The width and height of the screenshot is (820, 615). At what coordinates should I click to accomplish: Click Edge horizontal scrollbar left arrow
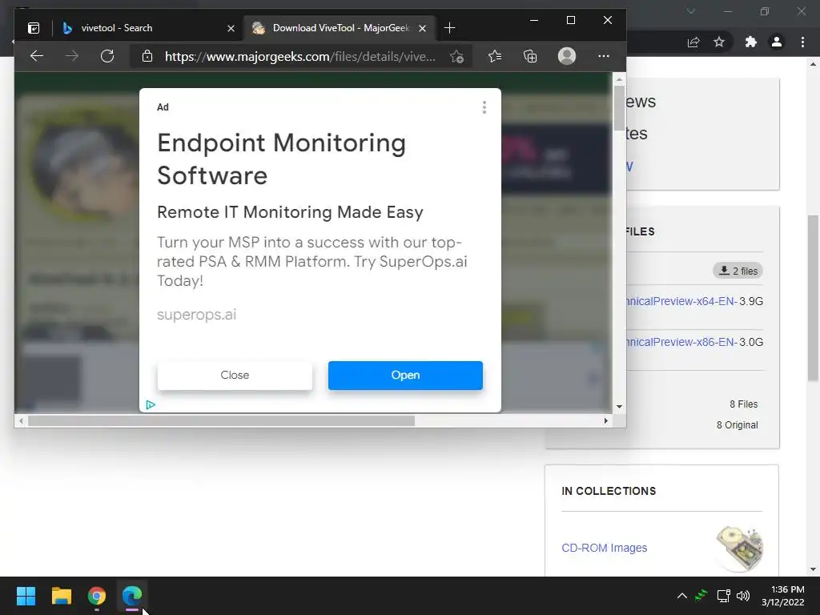(21, 421)
